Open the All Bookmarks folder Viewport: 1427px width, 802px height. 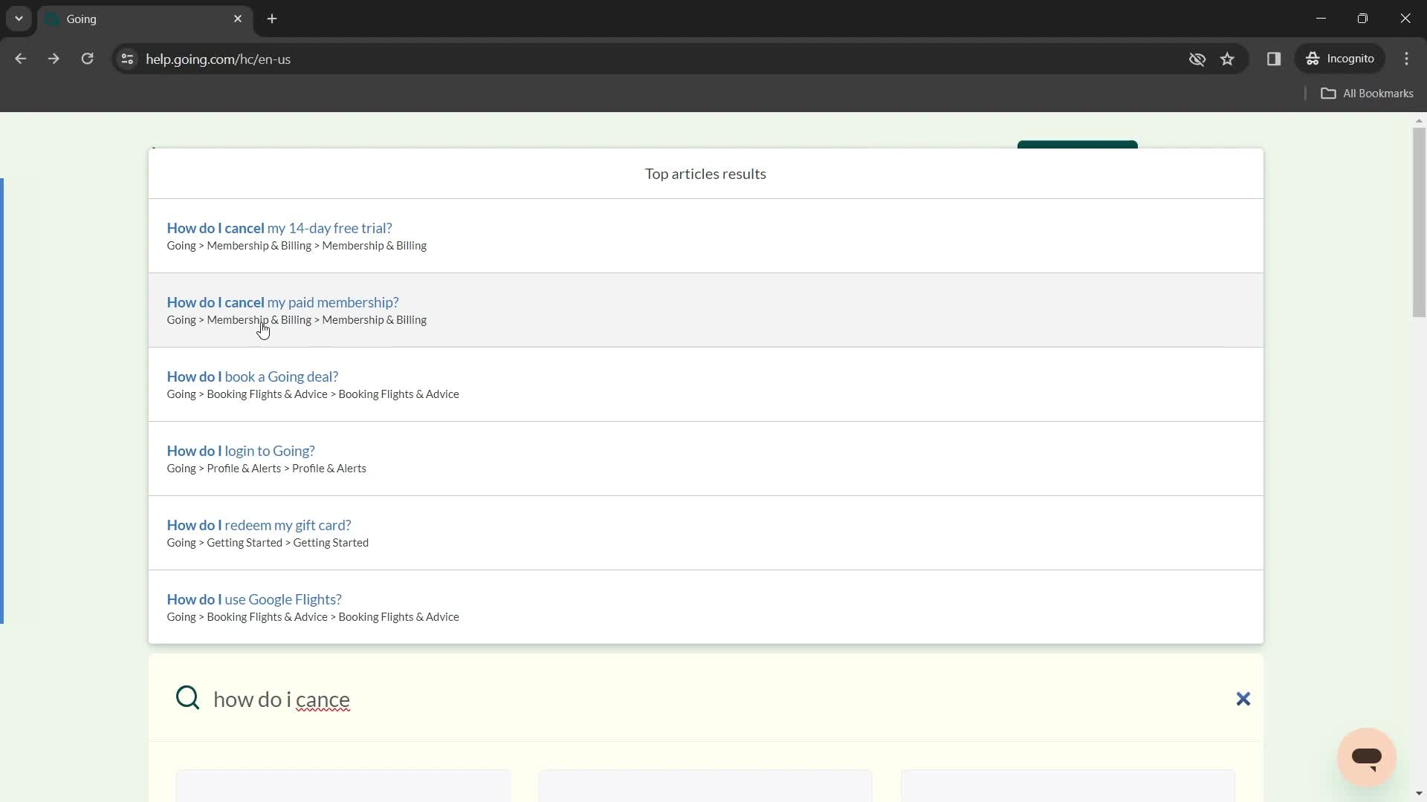click(1368, 93)
